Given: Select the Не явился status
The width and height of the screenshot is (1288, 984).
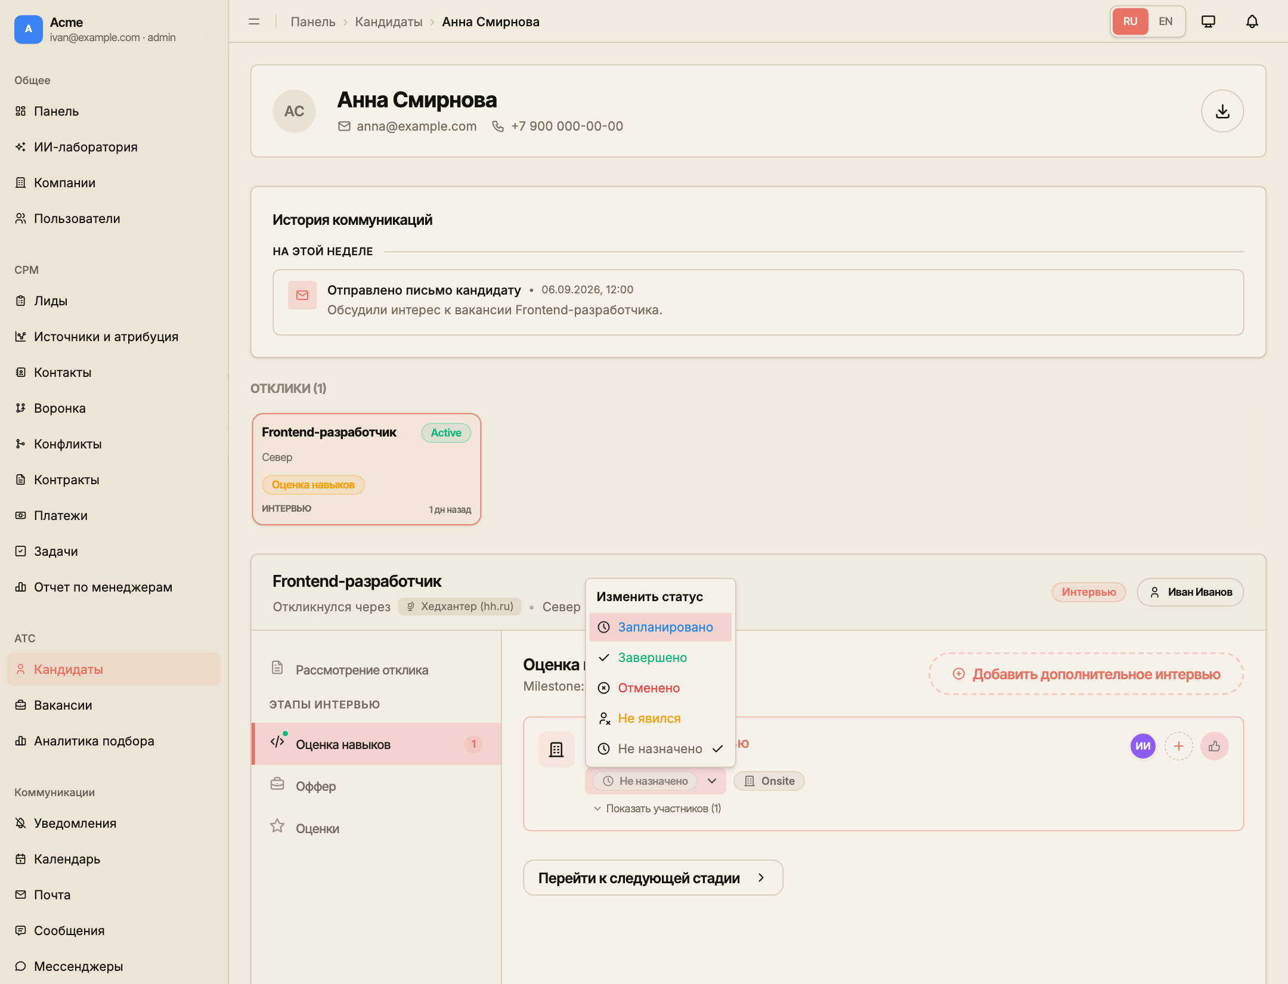Looking at the screenshot, I should (660, 718).
